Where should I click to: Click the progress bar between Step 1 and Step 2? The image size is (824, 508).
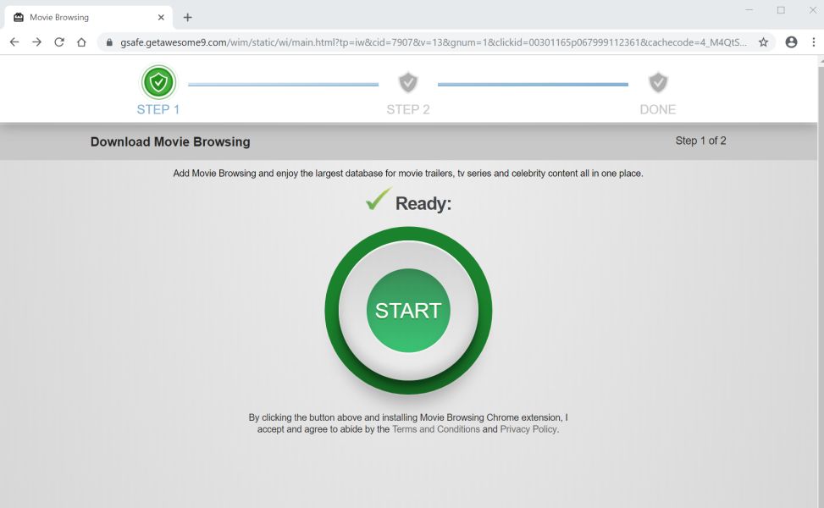click(x=283, y=84)
